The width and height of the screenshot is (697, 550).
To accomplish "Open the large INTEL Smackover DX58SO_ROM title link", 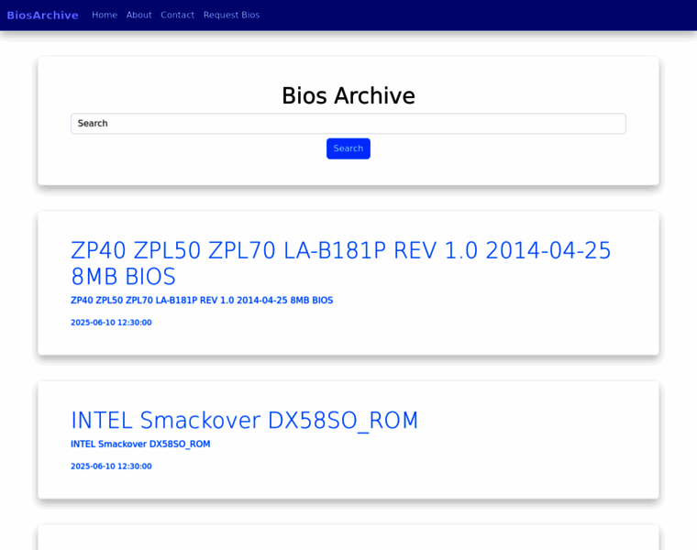I will click(245, 420).
